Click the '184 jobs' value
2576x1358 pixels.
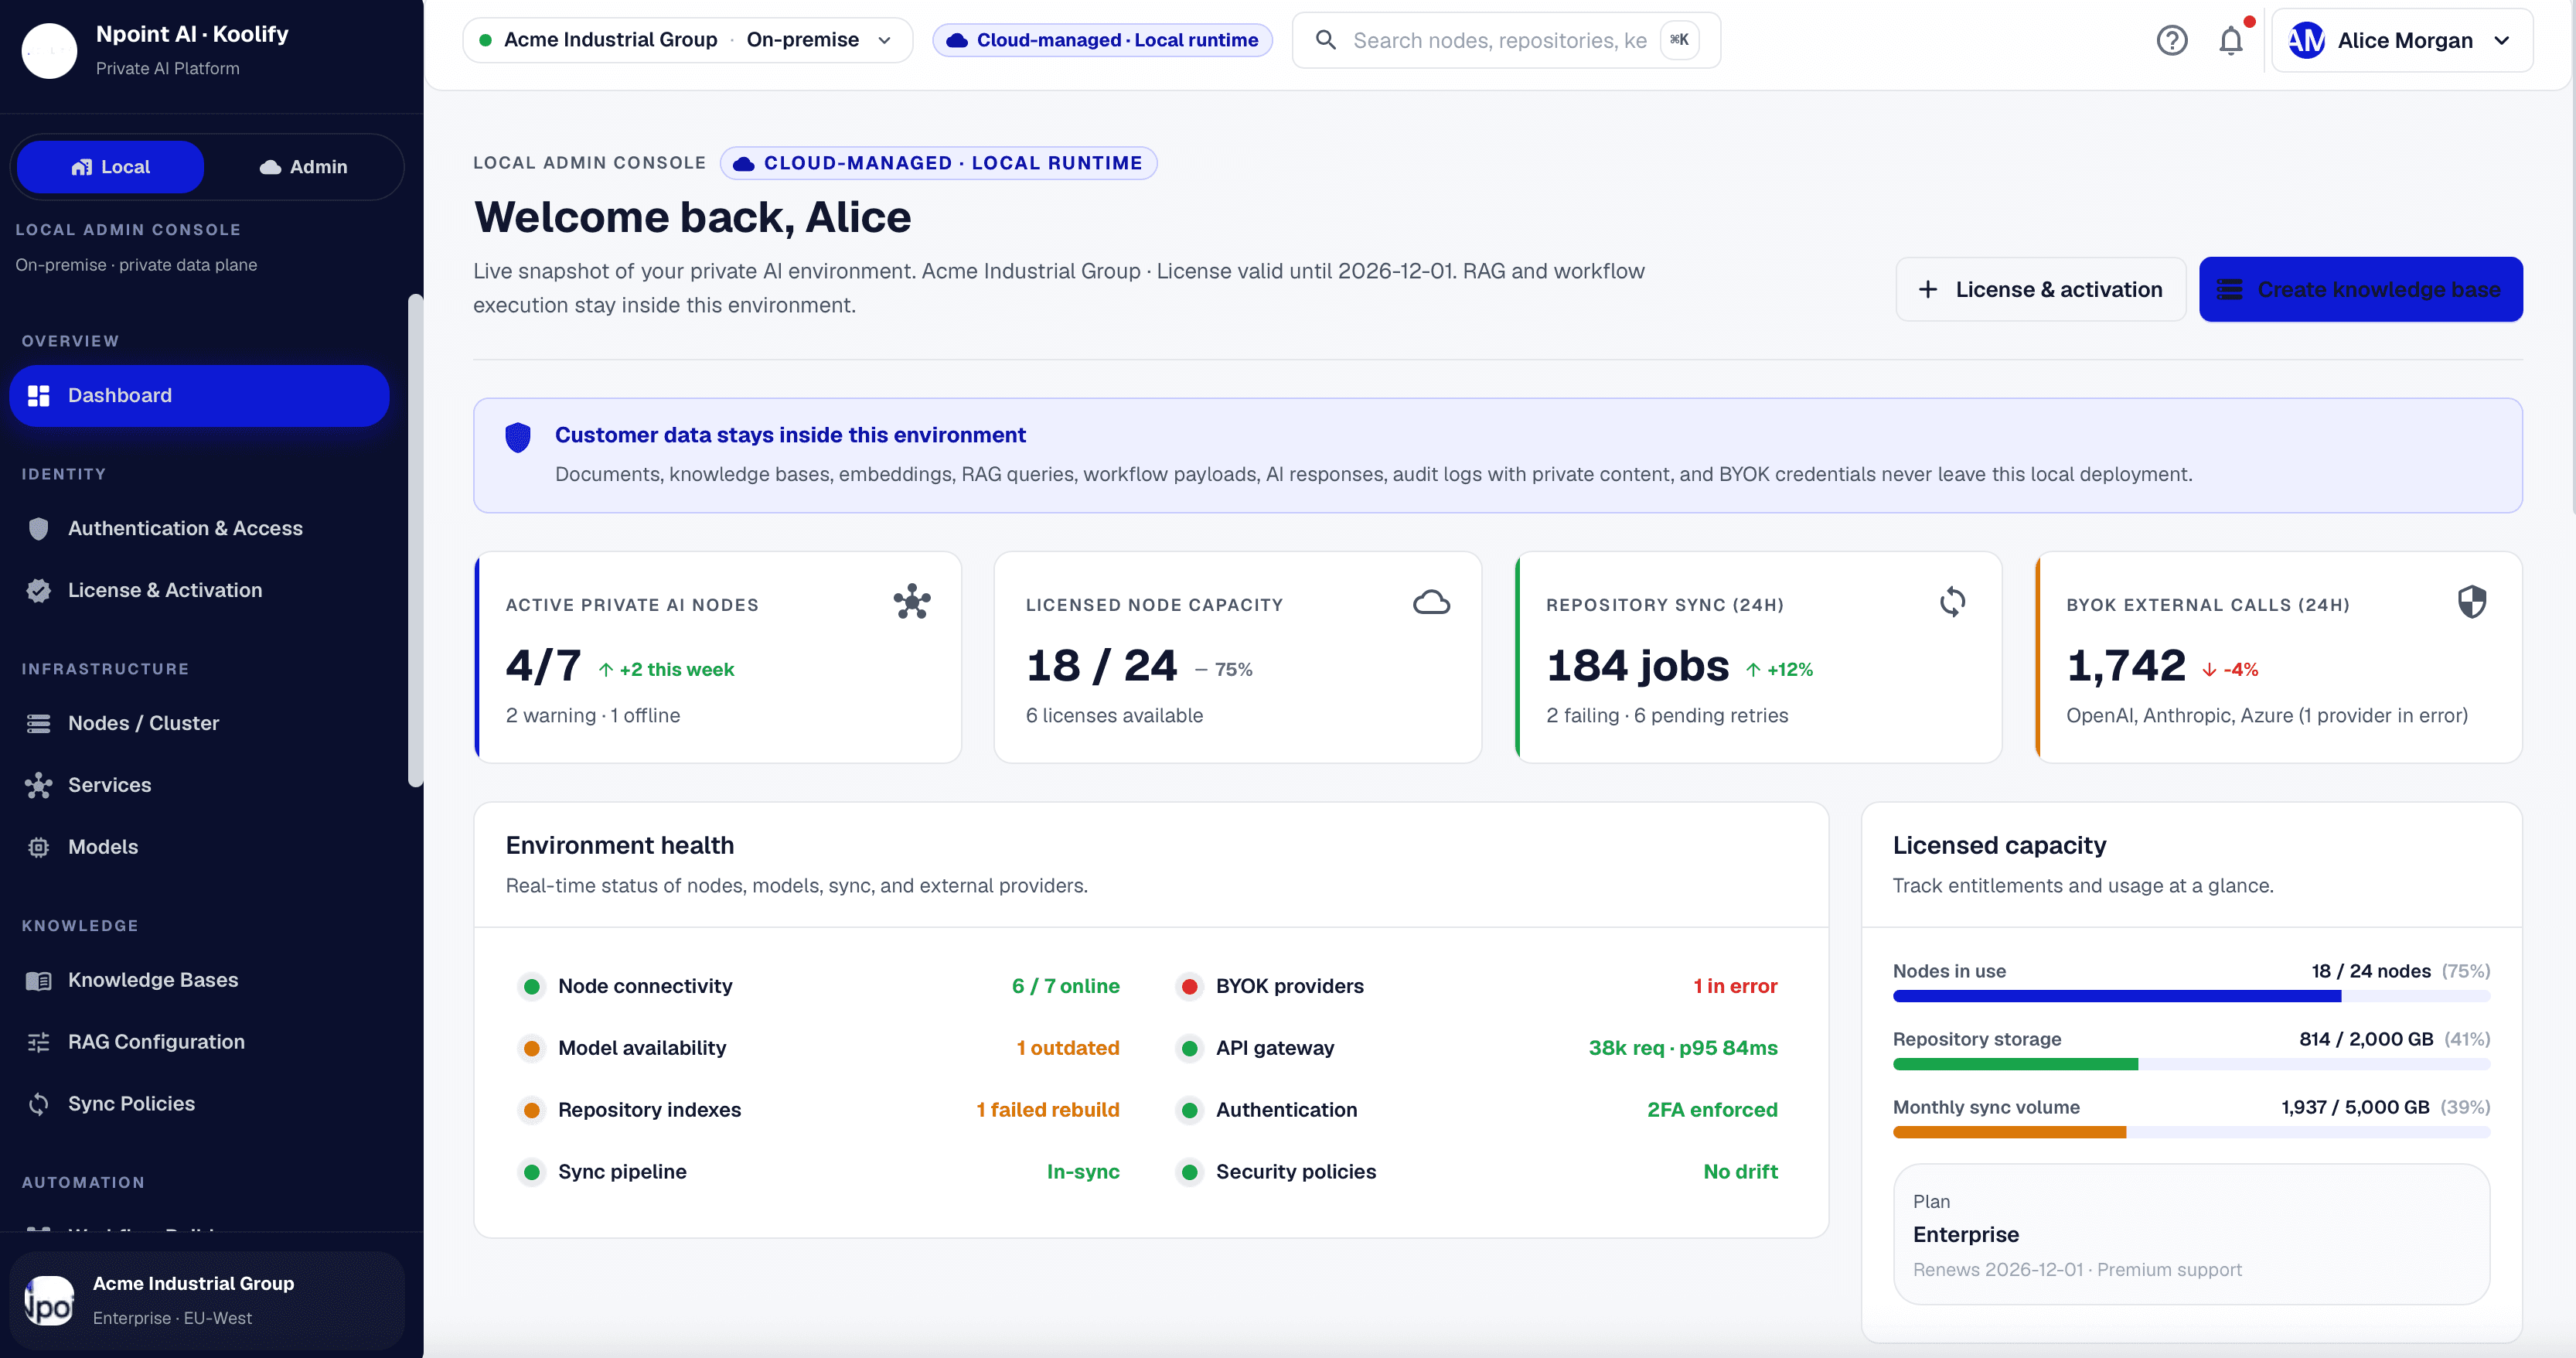click(1637, 666)
